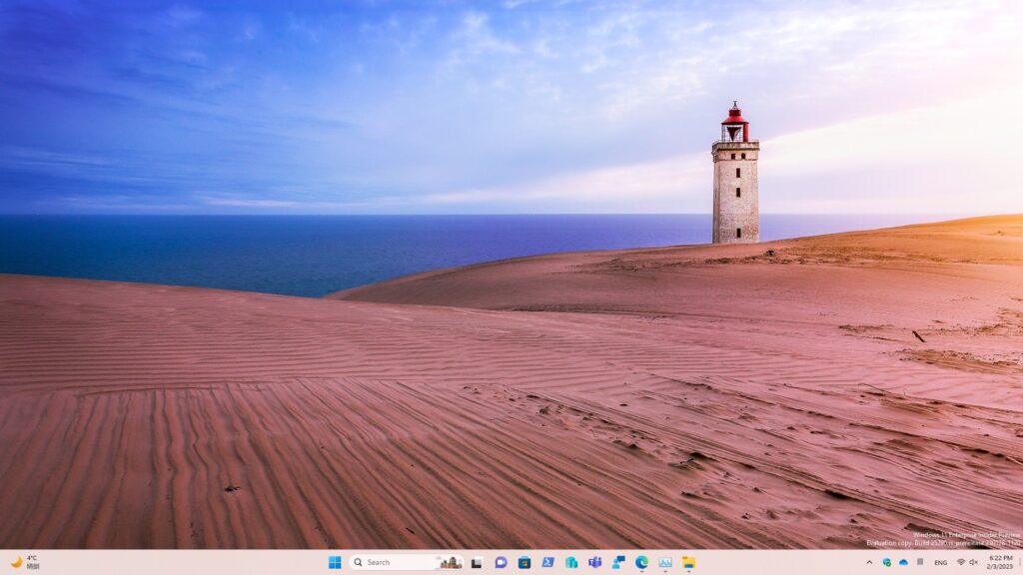Open Microsoft Teams on the taskbar

click(x=594, y=562)
